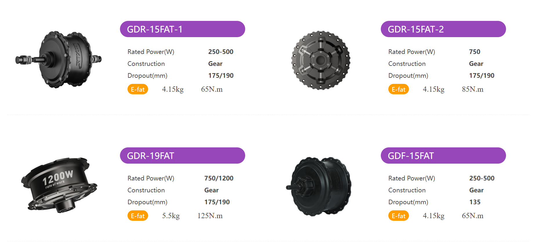The width and height of the screenshot is (535, 244).
Task: Click the orange E-fat badge for GDR-15FAT-2
Action: (398, 89)
